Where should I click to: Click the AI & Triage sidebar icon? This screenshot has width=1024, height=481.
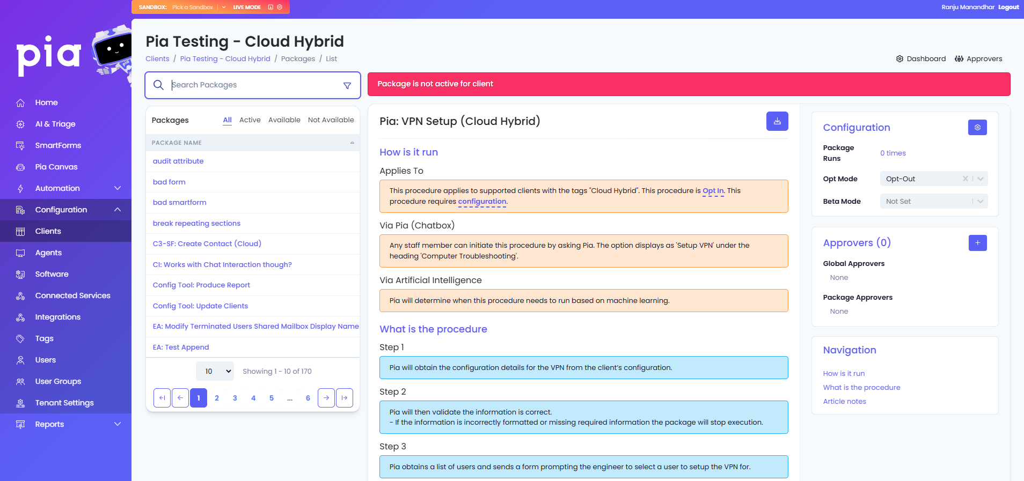point(20,124)
